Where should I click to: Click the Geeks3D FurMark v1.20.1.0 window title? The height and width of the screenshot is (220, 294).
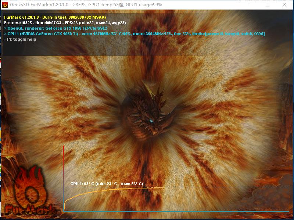pos(86,5)
